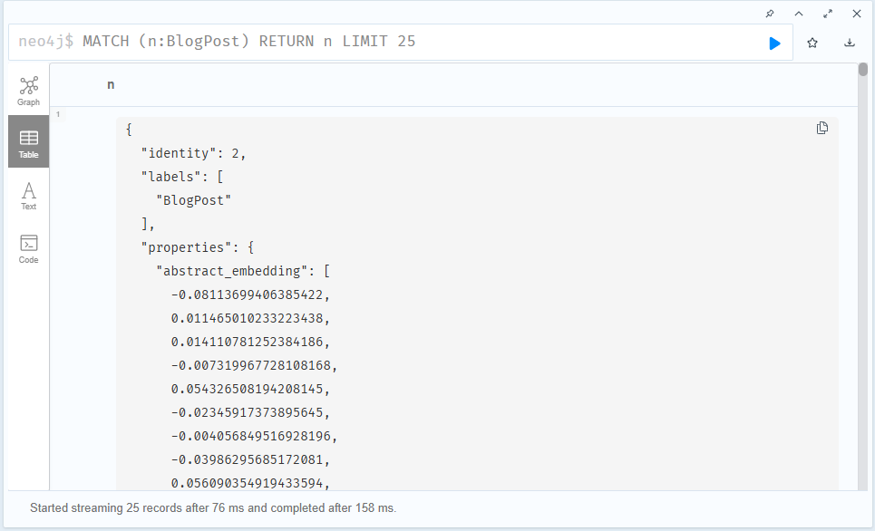Screen dimensions: 875x531
Task: Collapse the frame with the chevron up
Action: click(x=799, y=14)
